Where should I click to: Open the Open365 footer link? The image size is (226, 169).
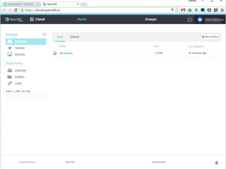pos(70,162)
